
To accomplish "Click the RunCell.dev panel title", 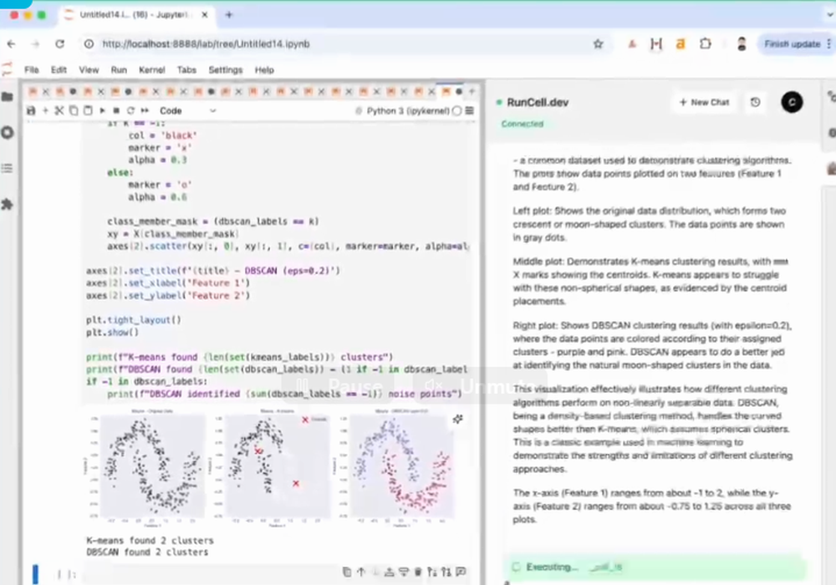I will click(538, 102).
